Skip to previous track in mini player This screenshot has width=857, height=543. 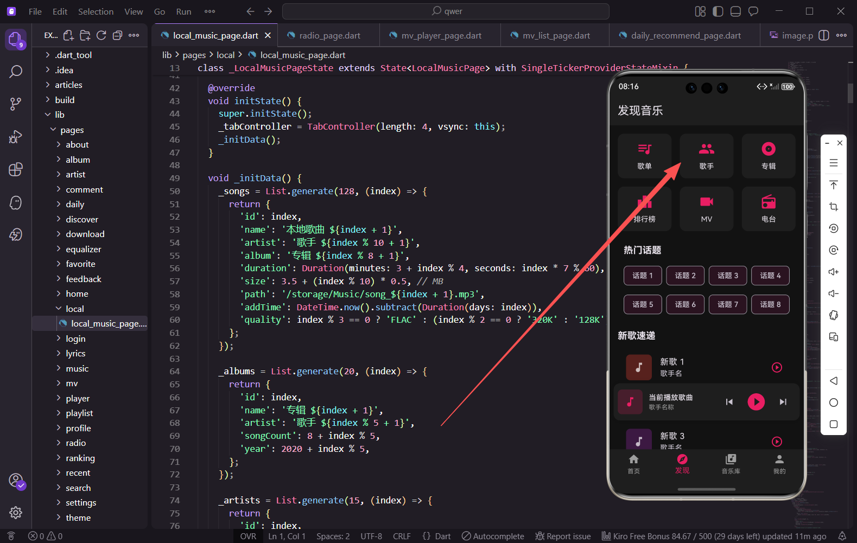[x=729, y=401]
